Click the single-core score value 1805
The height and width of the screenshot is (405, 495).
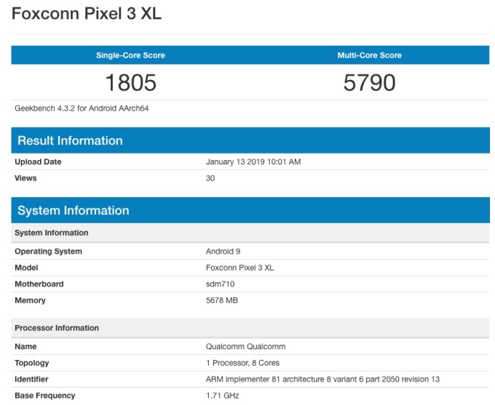[x=130, y=83]
